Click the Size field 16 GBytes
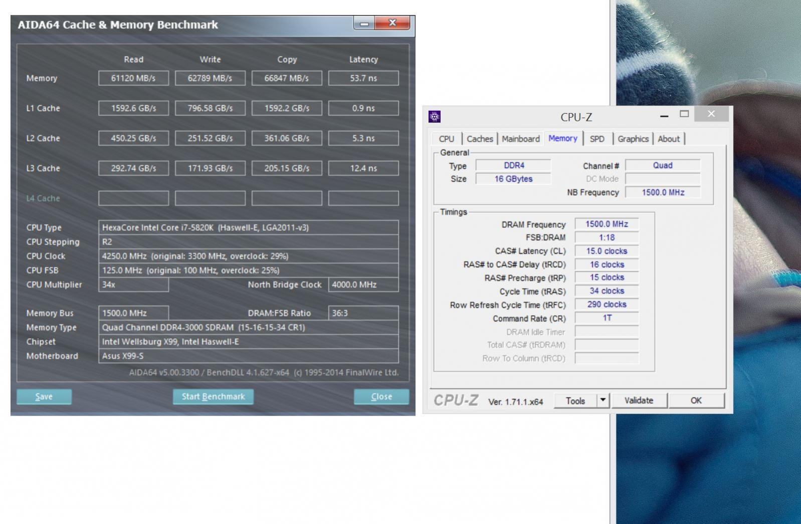Screen dimensions: 801x524 click(513, 179)
